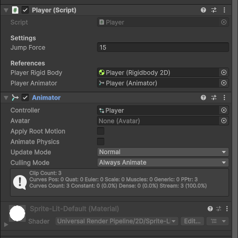Open object picker for Script field
Image resolution: width=238 pixels, height=238 pixels.
point(224,22)
